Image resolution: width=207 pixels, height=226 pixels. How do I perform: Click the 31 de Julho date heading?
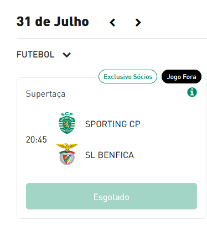pos(53,22)
